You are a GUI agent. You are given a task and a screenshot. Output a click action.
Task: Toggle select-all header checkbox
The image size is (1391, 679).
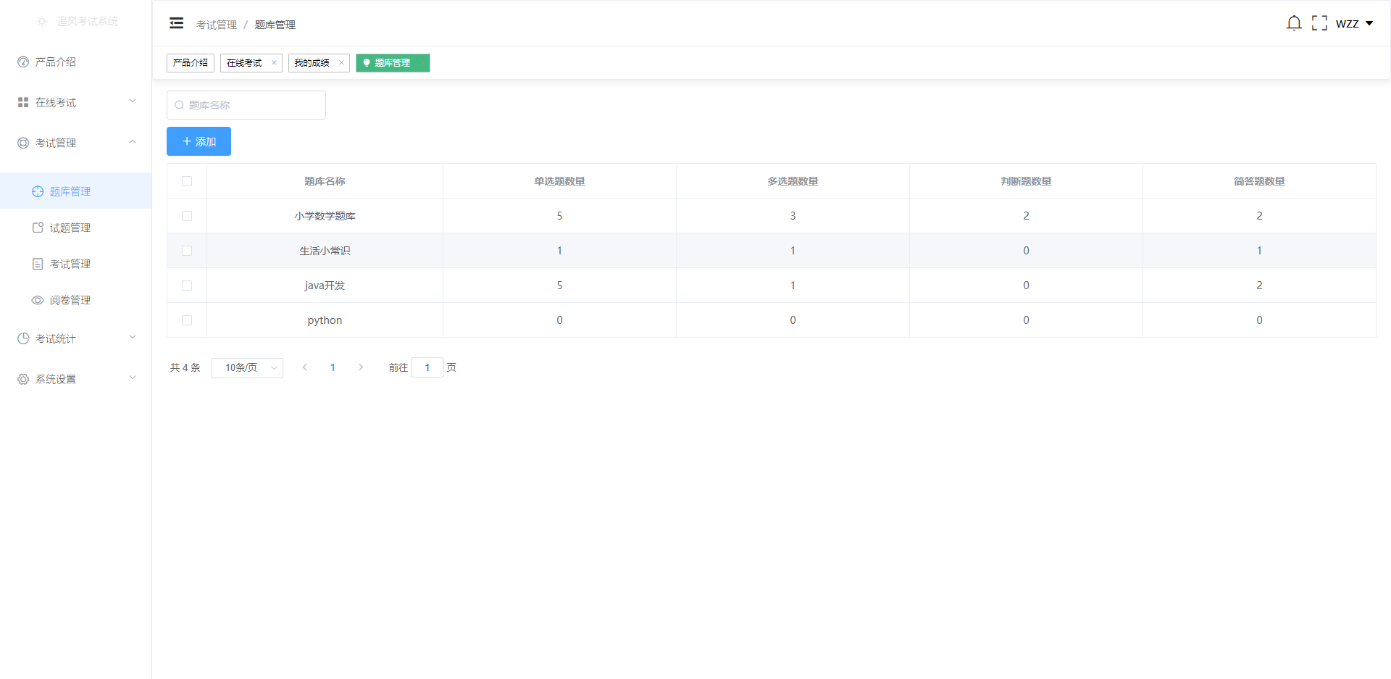click(187, 181)
